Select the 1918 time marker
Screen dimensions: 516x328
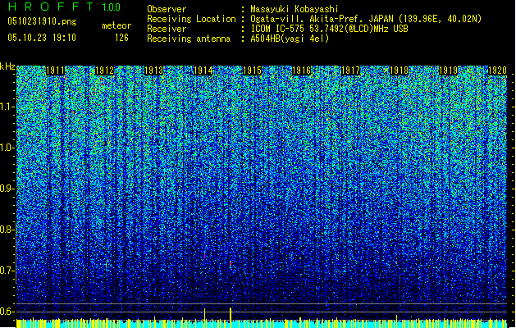click(400, 71)
